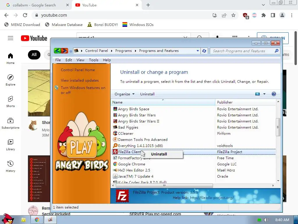Open the YouTube hamburger guide menu
Screen dimensions: 298x224
click(x=10, y=38)
